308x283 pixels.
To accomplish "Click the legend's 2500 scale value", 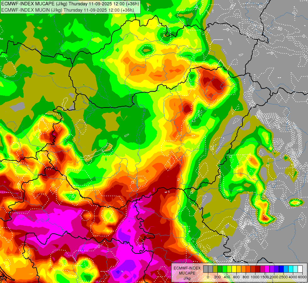I will [x=283, y=277].
